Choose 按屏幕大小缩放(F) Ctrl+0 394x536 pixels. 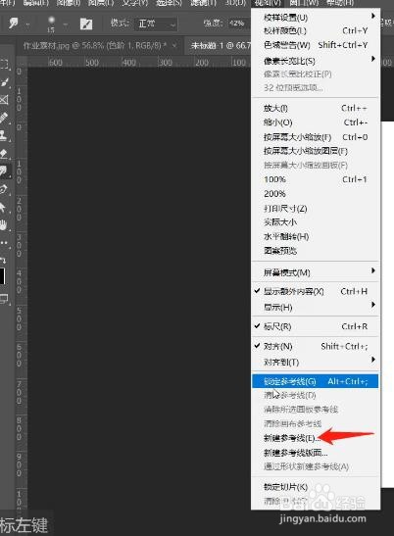click(315, 137)
